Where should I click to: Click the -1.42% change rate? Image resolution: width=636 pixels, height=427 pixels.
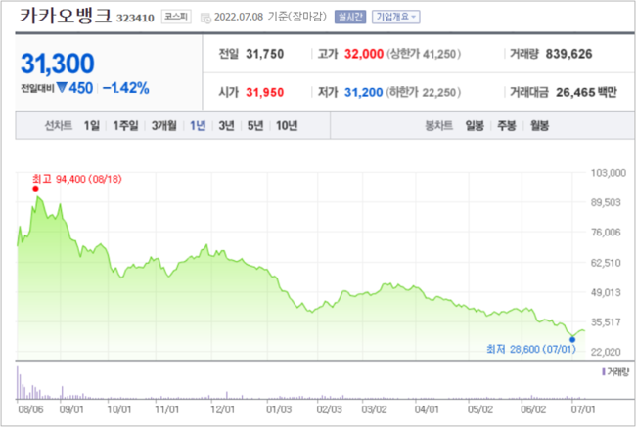pos(126,88)
